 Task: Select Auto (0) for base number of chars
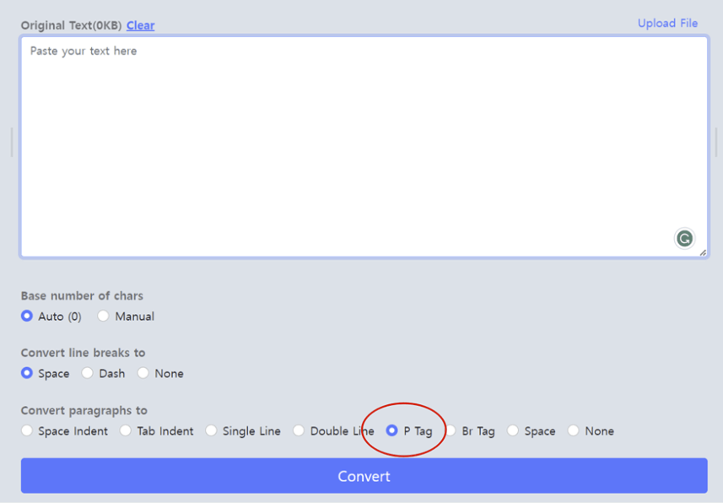tap(27, 316)
